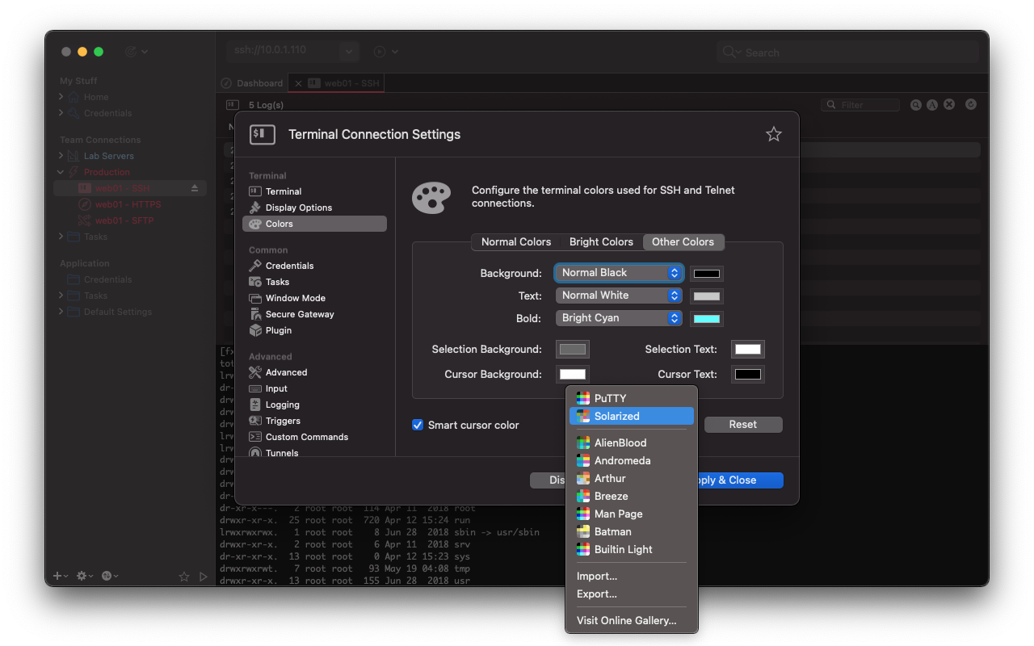Click the favorite star in the dialog header
The image size is (1034, 646).
click(x=773, y=135)
